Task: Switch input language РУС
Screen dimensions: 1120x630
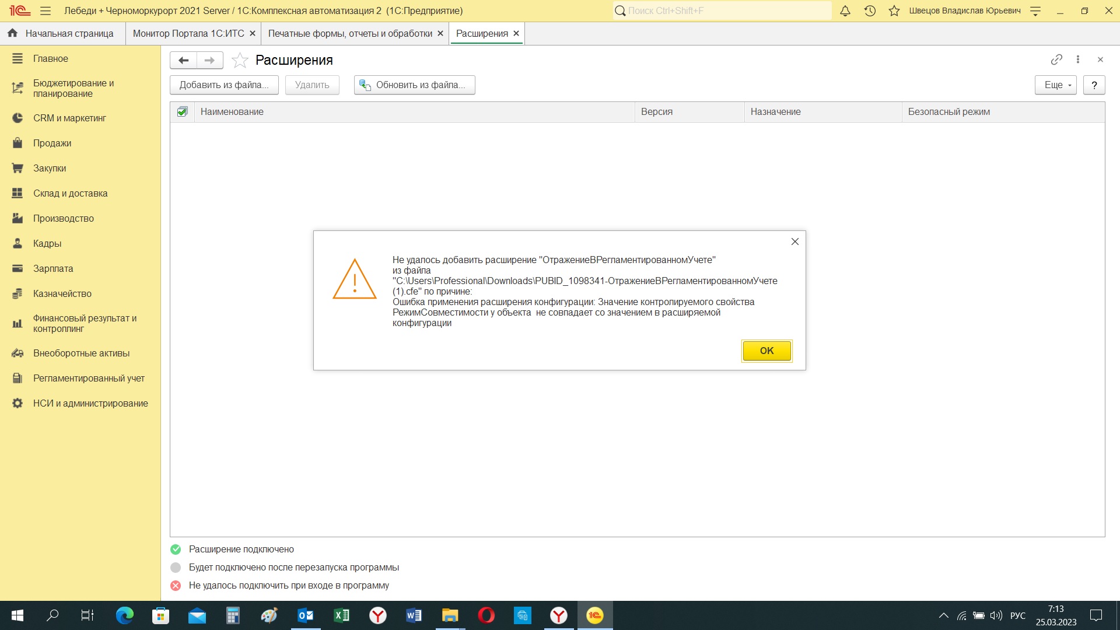Action: coord(1018,615)
